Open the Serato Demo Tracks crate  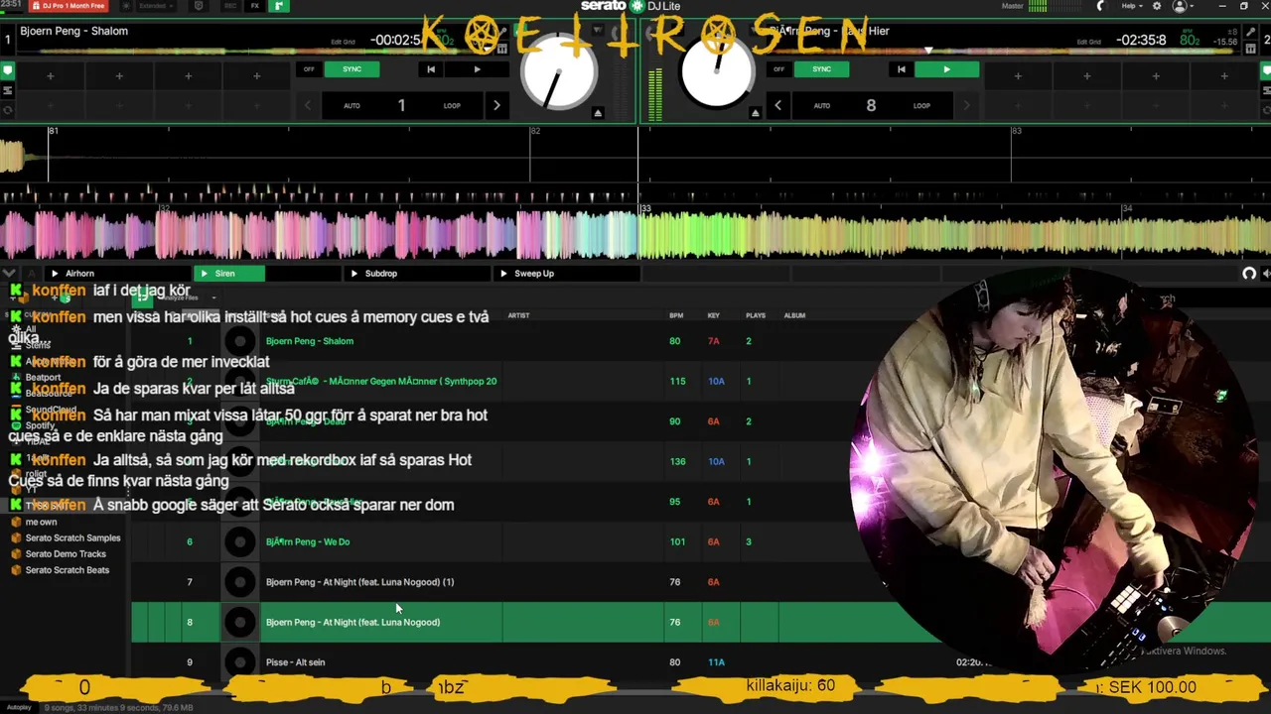tap(66, 554)
